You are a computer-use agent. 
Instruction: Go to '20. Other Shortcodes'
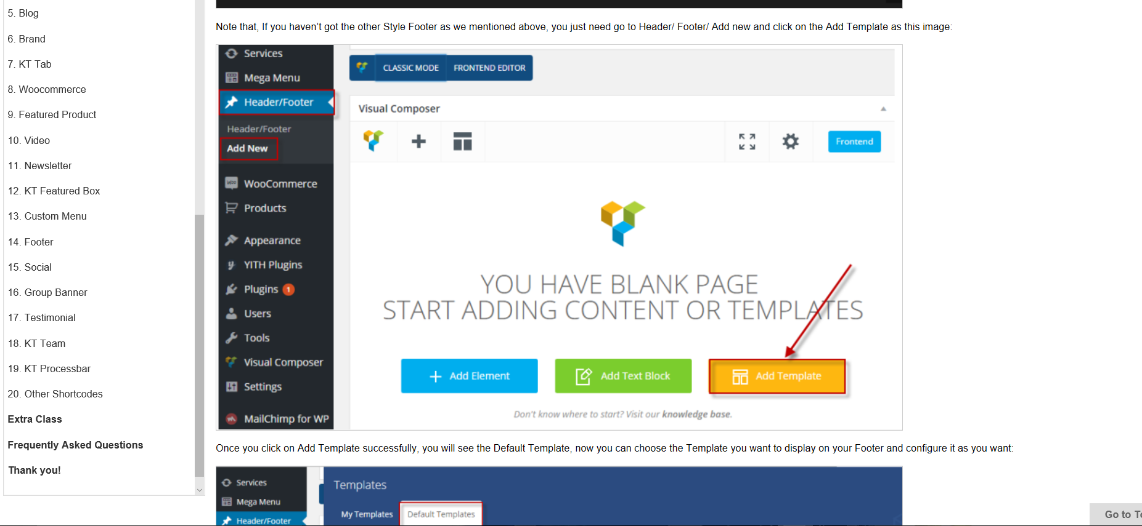(x=55, y=394)
